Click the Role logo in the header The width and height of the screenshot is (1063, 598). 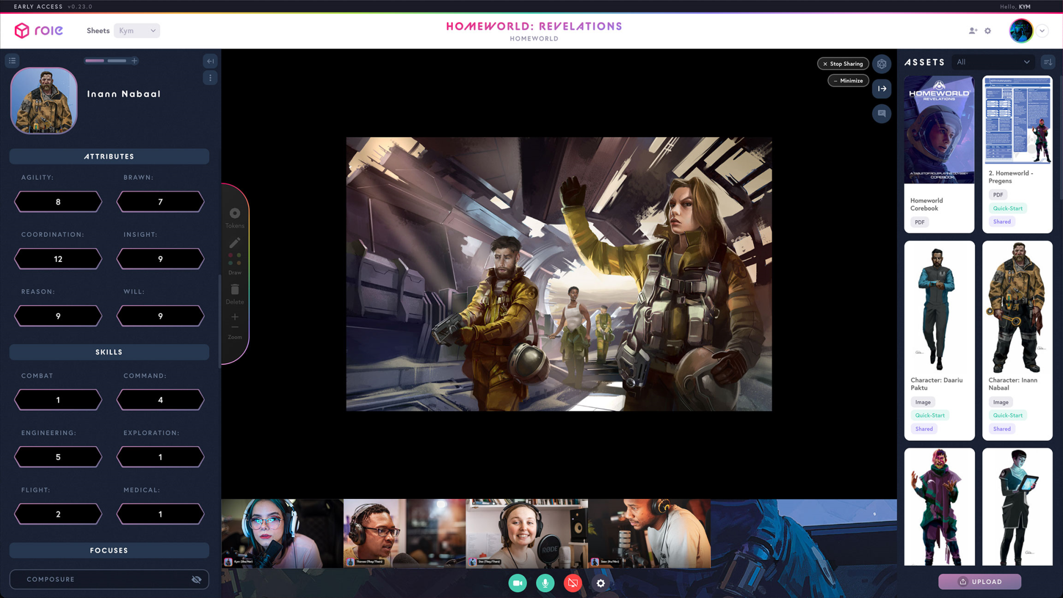tap(39, 30)
